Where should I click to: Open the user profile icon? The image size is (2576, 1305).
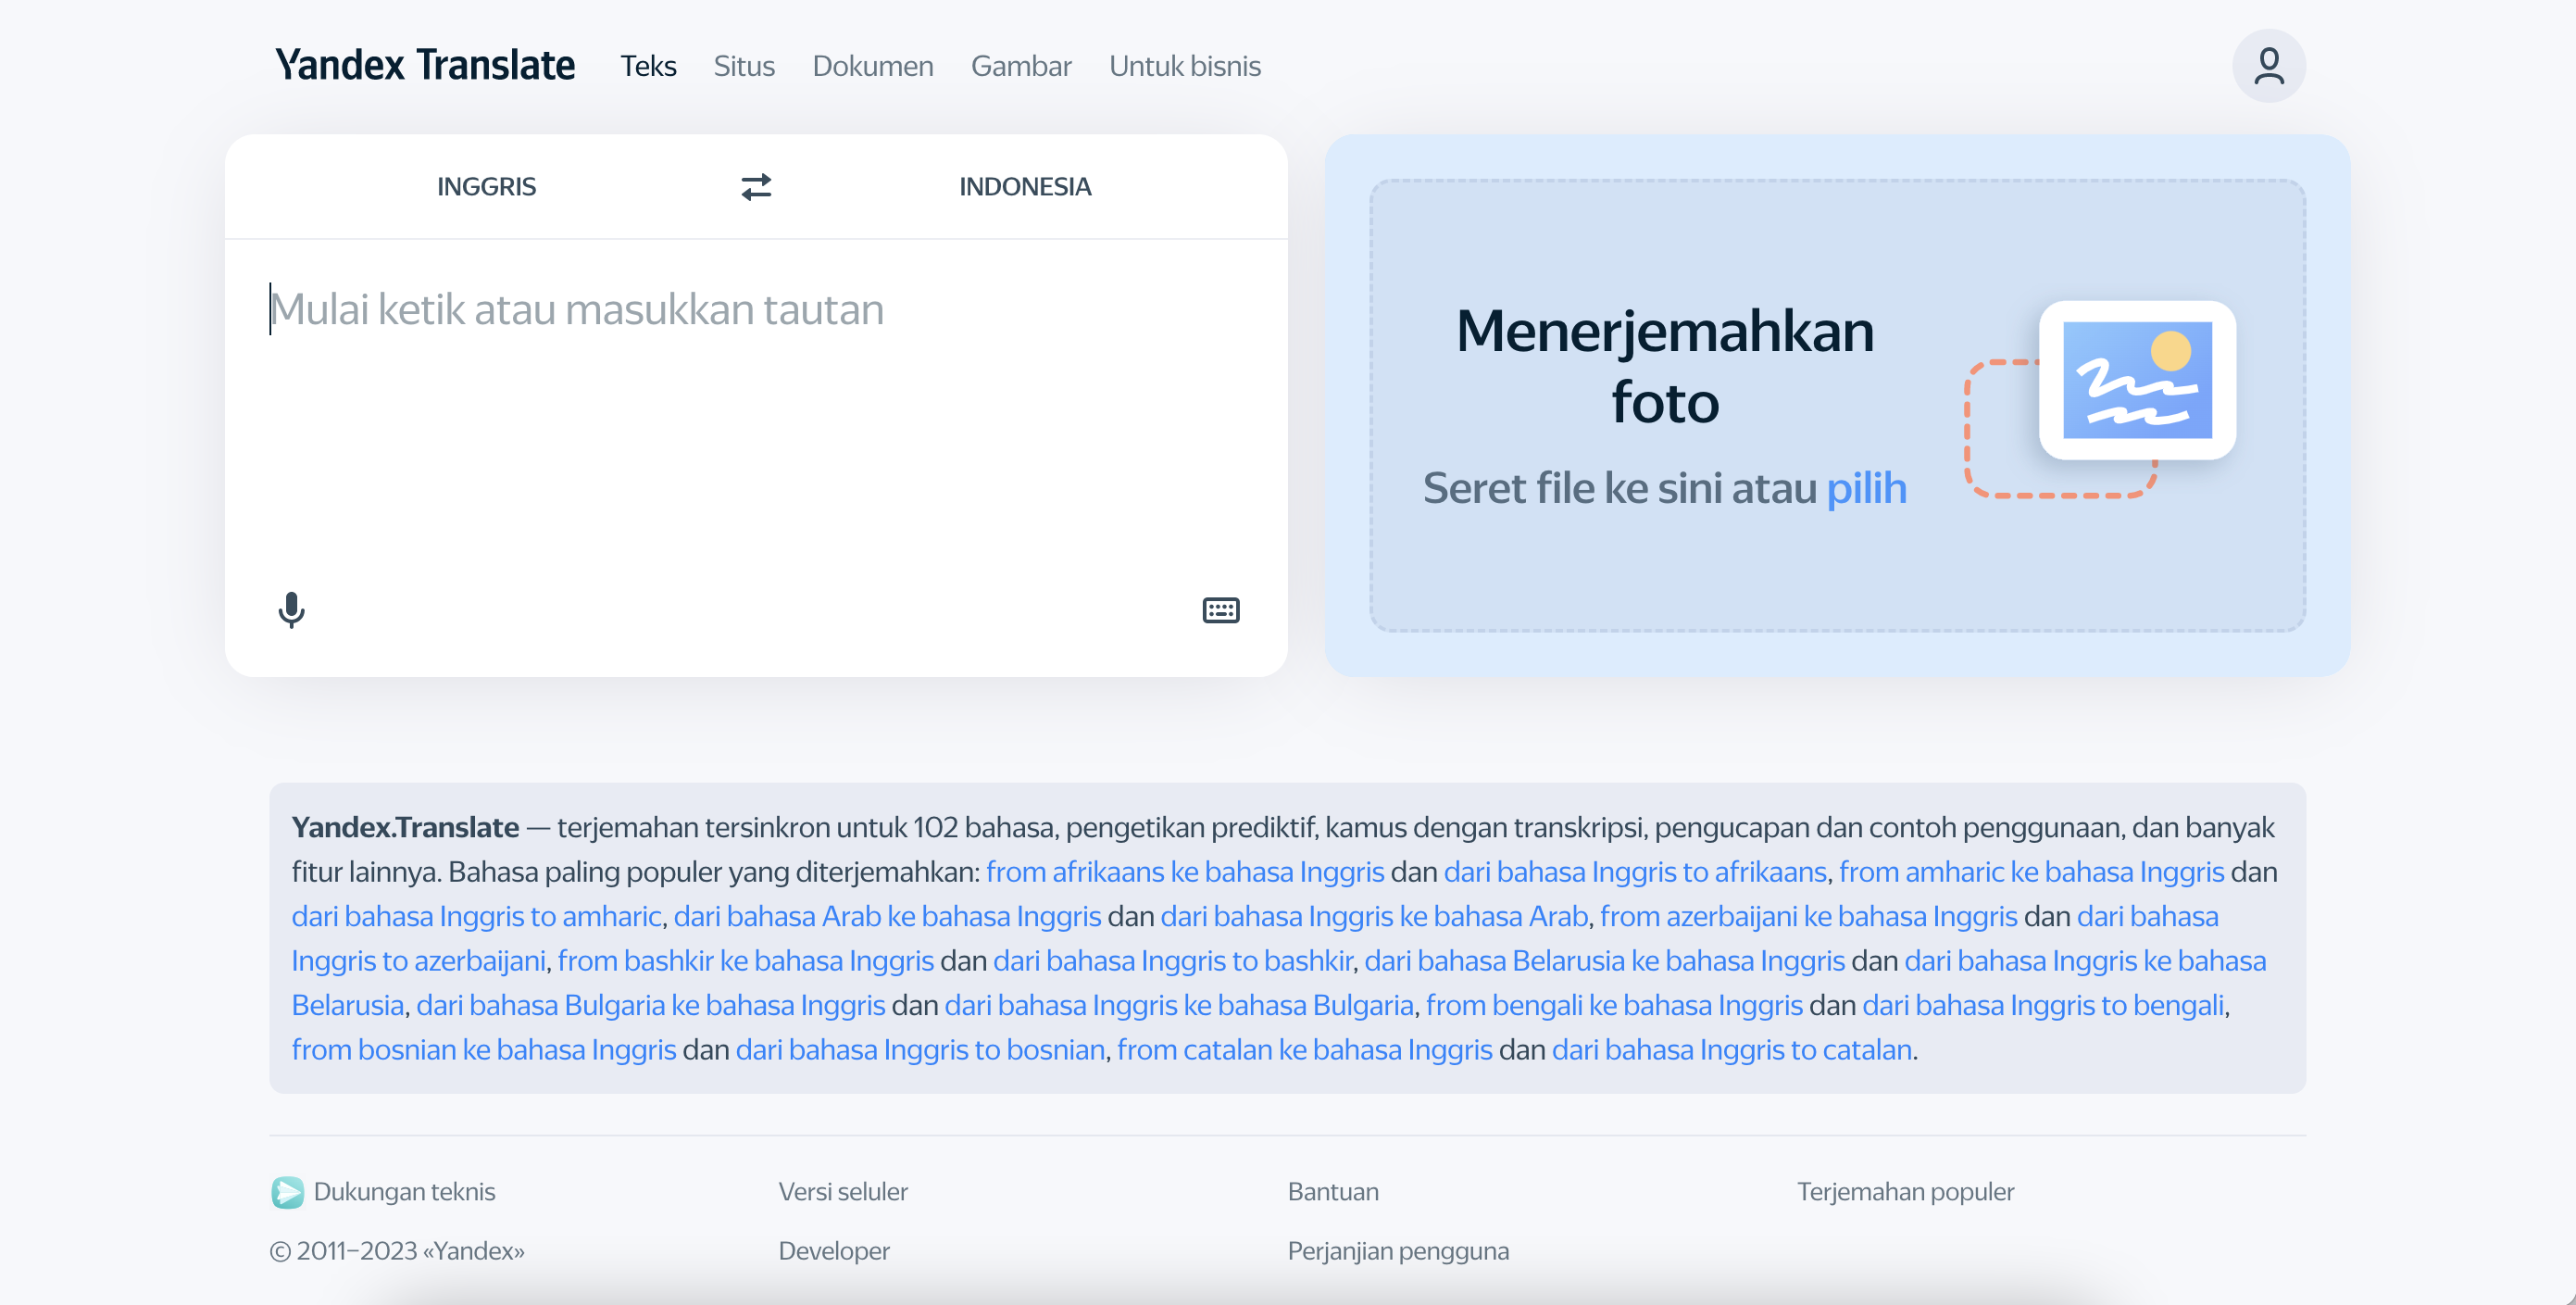click(2268, 66)
